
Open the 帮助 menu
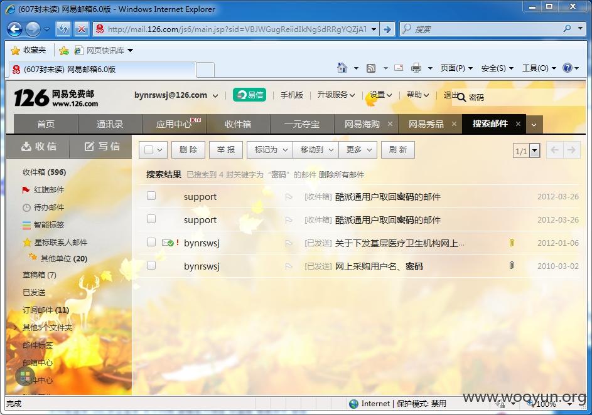coord(417,95)
